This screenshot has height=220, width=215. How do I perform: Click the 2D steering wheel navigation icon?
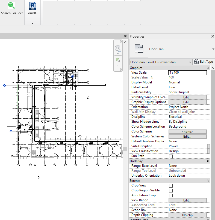(x=118, y=49)
